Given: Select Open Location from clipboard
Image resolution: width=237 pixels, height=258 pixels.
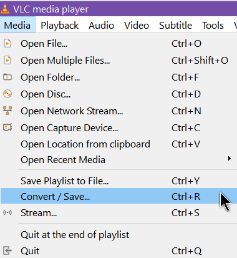Looking at the screenshot, I should 119,144.
